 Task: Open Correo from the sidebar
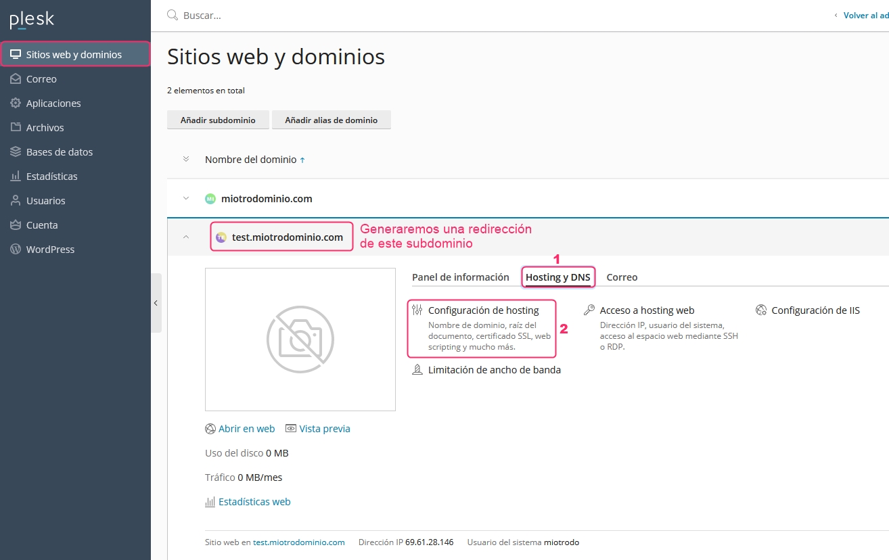tap(41, 79)
